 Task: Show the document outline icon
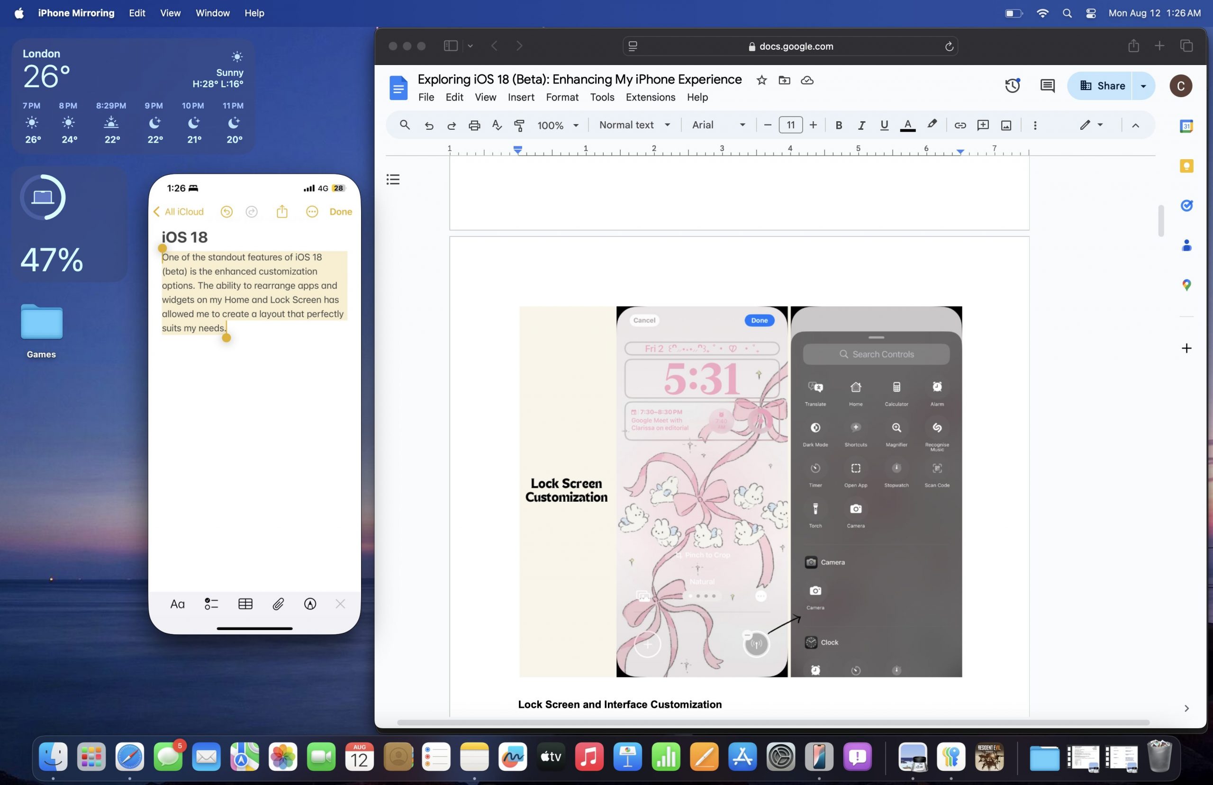click(393, 180)
